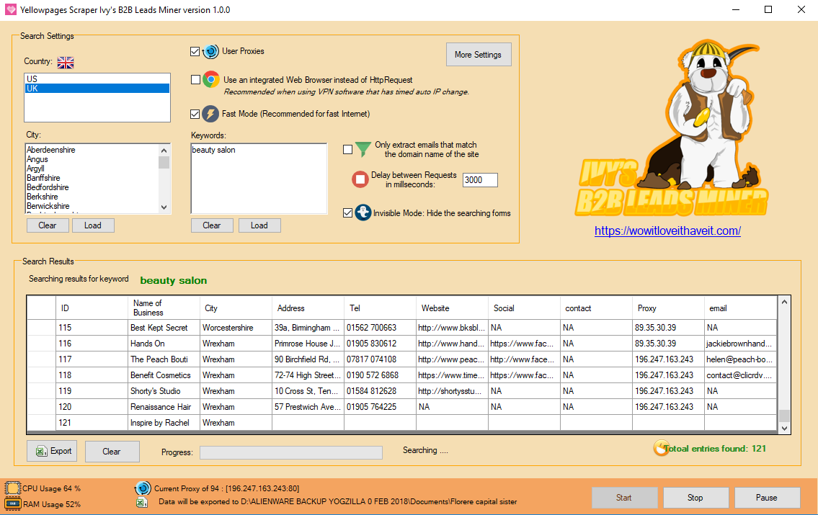Click the Chrome integrated browser icon

(x=210, y=80)
